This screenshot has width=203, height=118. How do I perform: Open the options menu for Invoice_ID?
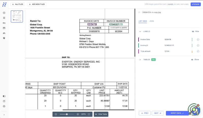[192, 45]
